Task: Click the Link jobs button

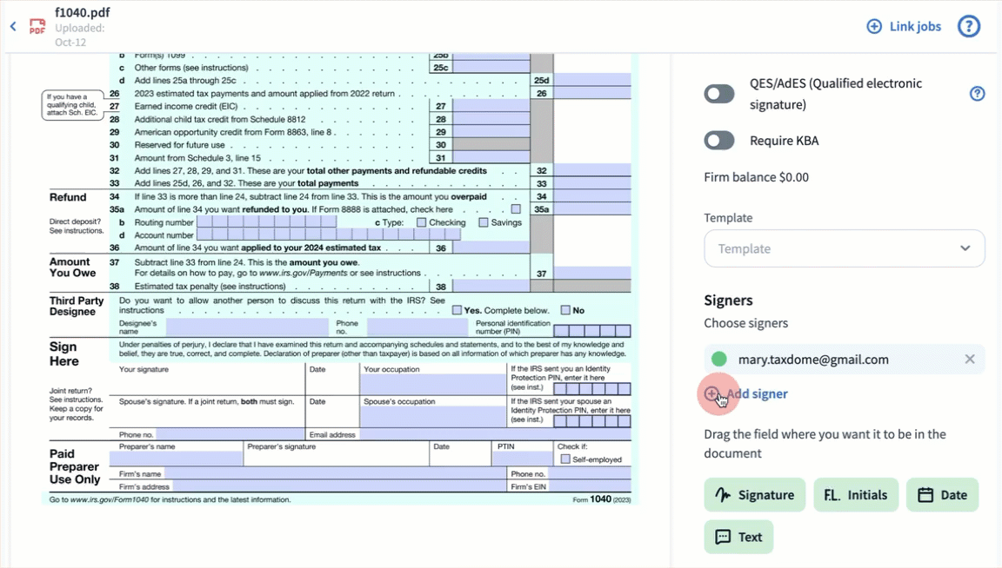Action: tap(905, 27)
